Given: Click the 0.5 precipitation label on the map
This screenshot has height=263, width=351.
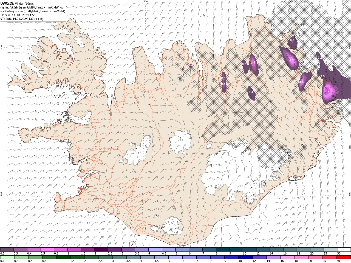Looking at the screenshot, I should pos(253,62).
